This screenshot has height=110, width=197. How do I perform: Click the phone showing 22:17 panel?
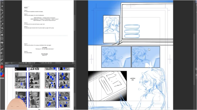(108, 86)
